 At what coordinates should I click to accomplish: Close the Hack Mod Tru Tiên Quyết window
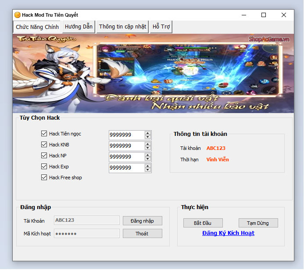pyautogui.click(x=284, y=15)
